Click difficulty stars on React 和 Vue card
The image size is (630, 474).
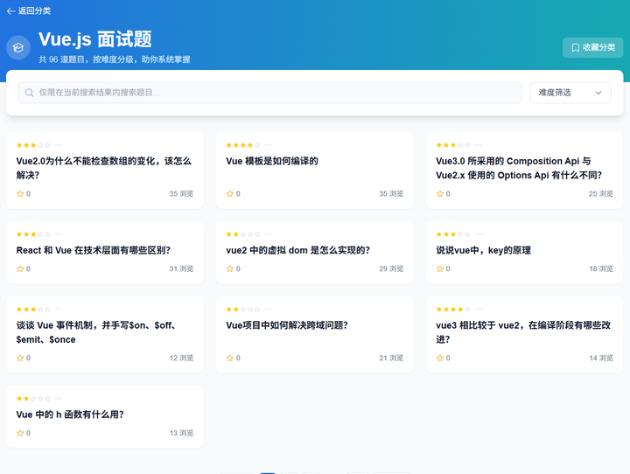33,234
